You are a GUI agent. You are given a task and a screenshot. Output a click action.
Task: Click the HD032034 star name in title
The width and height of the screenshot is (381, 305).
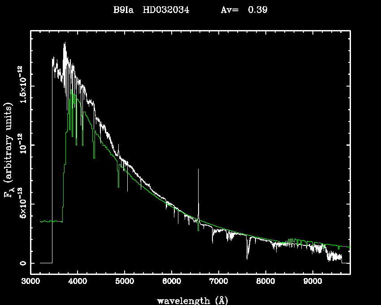165,10
